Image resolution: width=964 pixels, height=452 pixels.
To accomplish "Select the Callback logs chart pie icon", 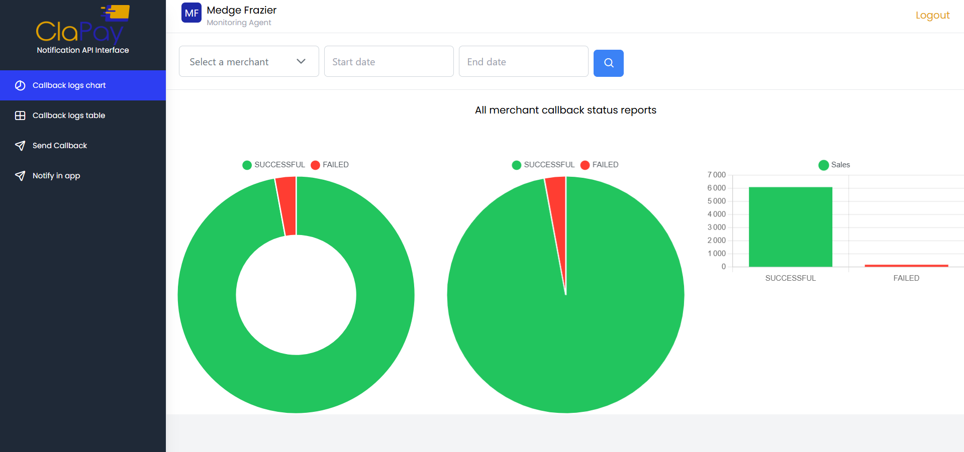I will (20, 85).
